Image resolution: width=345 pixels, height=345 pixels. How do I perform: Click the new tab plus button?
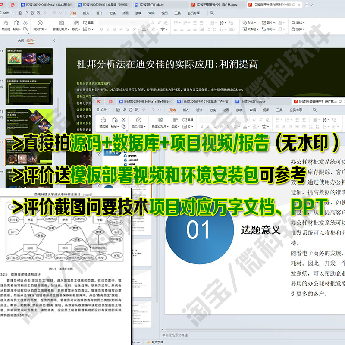click(307, 5)
